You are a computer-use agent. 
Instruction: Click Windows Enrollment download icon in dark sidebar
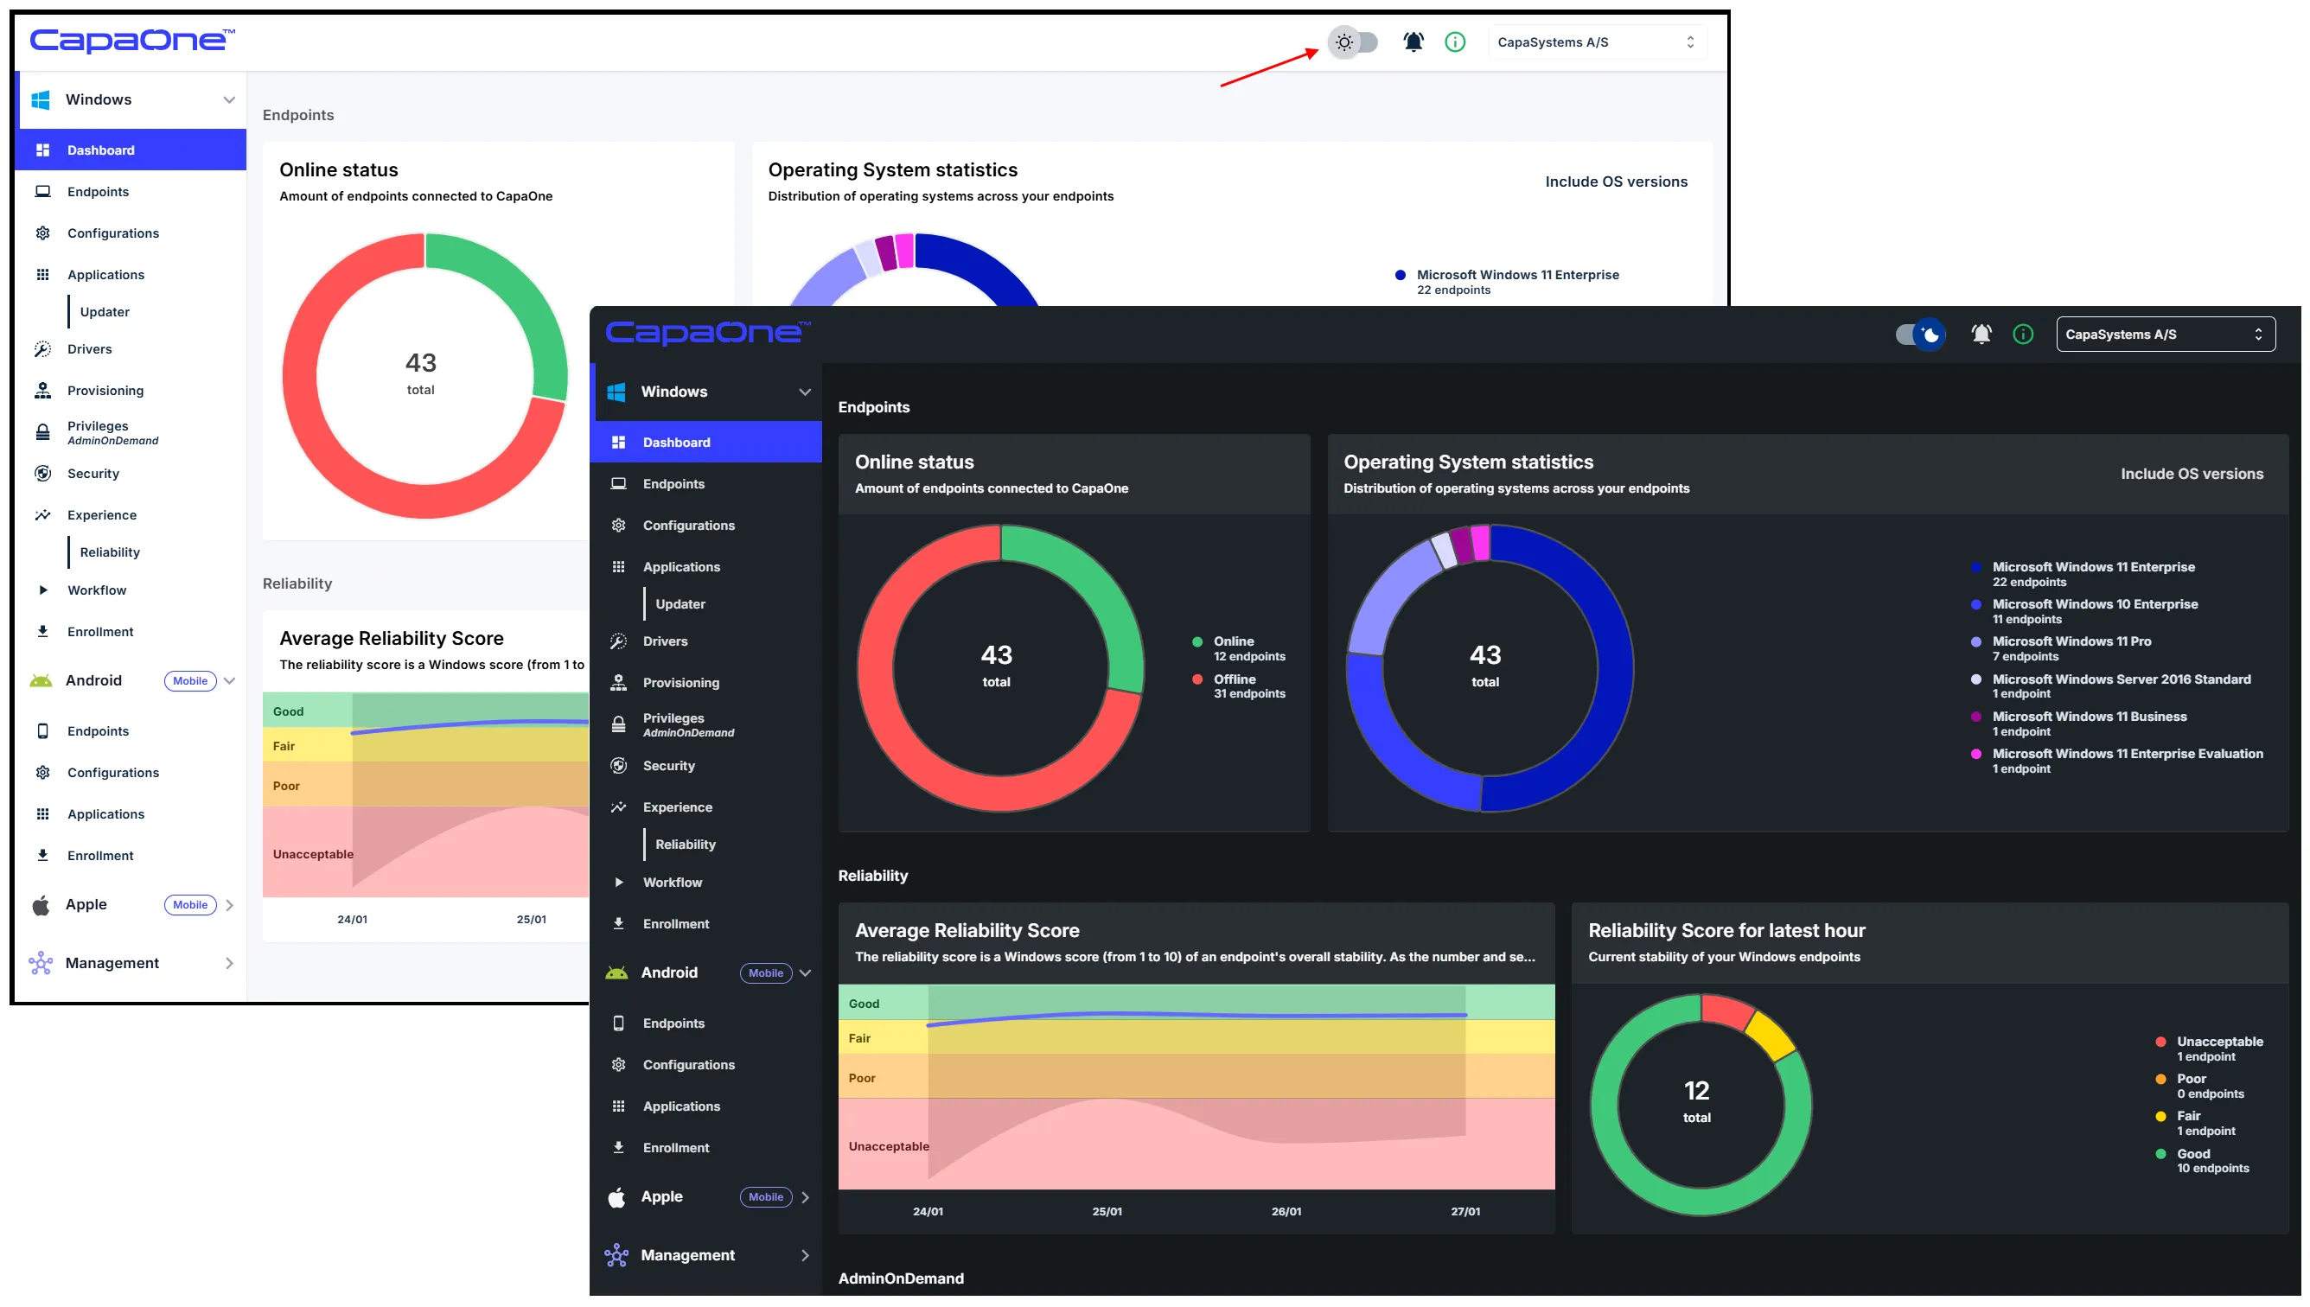(617, 924)
